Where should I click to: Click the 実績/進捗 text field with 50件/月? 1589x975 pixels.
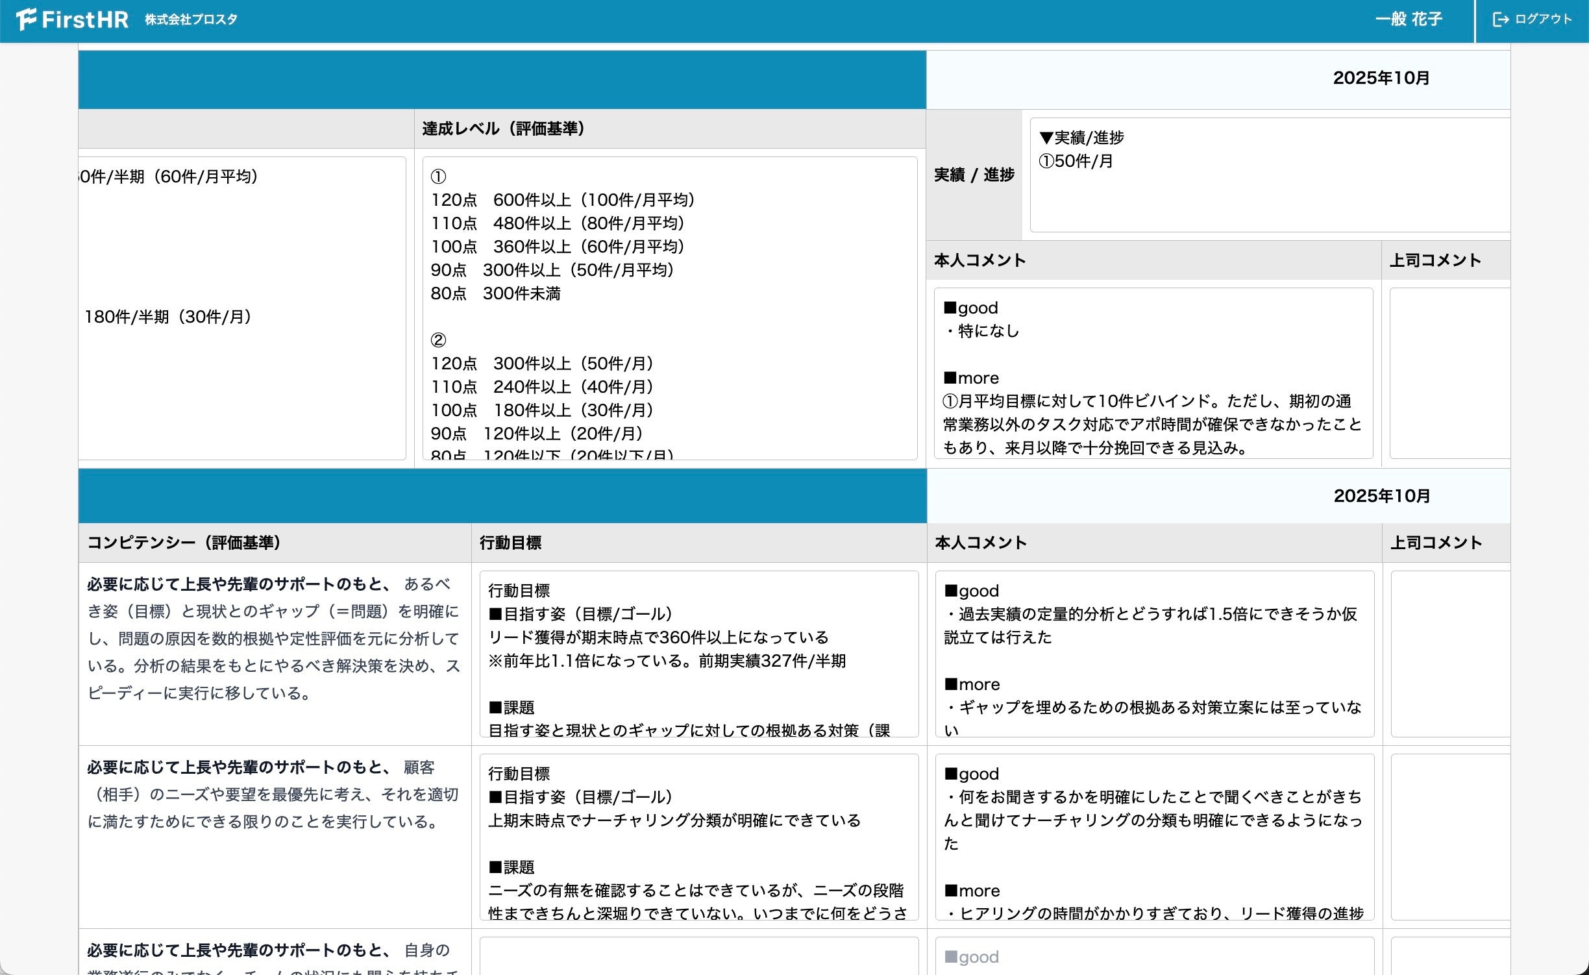pyautogui.click(x=1269, y=175)
